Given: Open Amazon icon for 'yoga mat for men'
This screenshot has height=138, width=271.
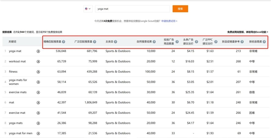Looking at the screenshot, I should coord(38,133).
